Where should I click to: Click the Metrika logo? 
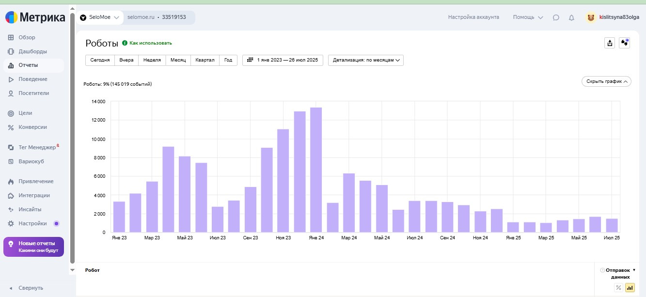coord(35,17)
